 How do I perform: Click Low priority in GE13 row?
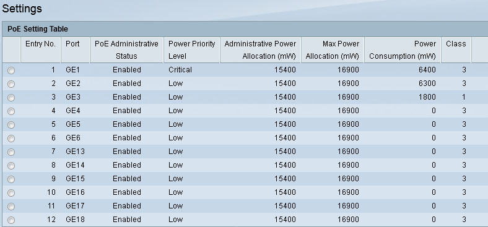coord(175,152)
